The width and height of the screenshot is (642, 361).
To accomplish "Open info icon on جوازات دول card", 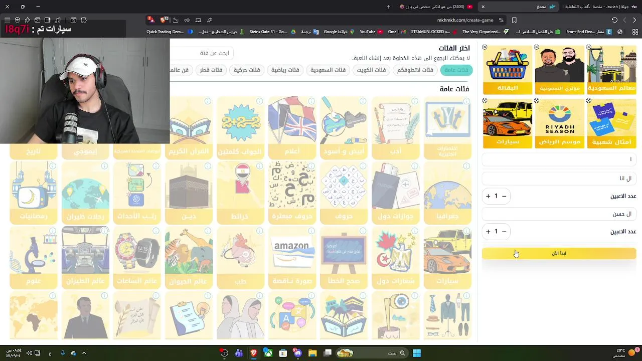I will pos(415,166).
